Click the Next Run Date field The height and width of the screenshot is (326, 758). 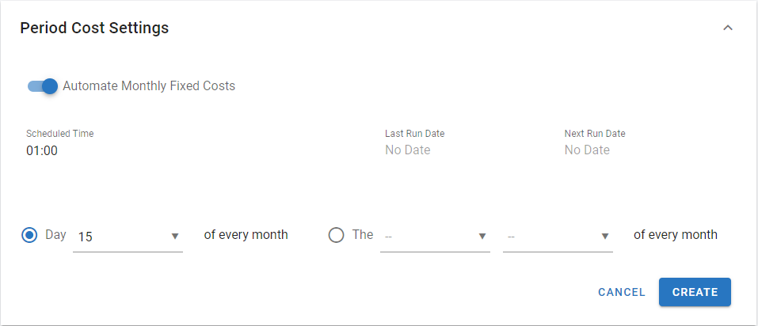587,150
